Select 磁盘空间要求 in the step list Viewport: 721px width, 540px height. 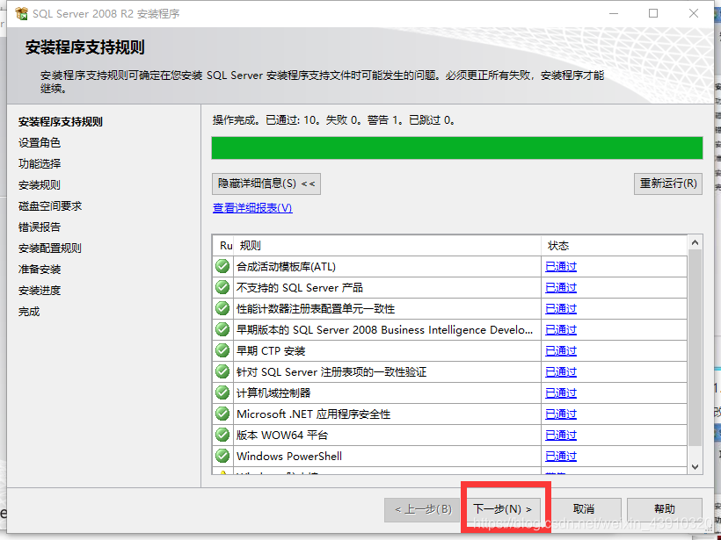point(49,206)
